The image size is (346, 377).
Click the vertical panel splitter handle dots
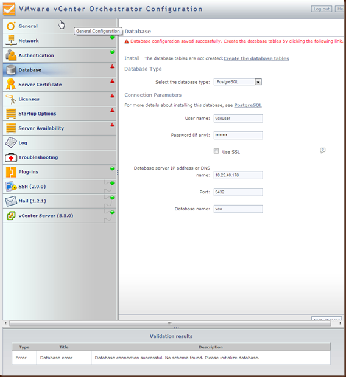pyautogui.click(x=118, y=173)
